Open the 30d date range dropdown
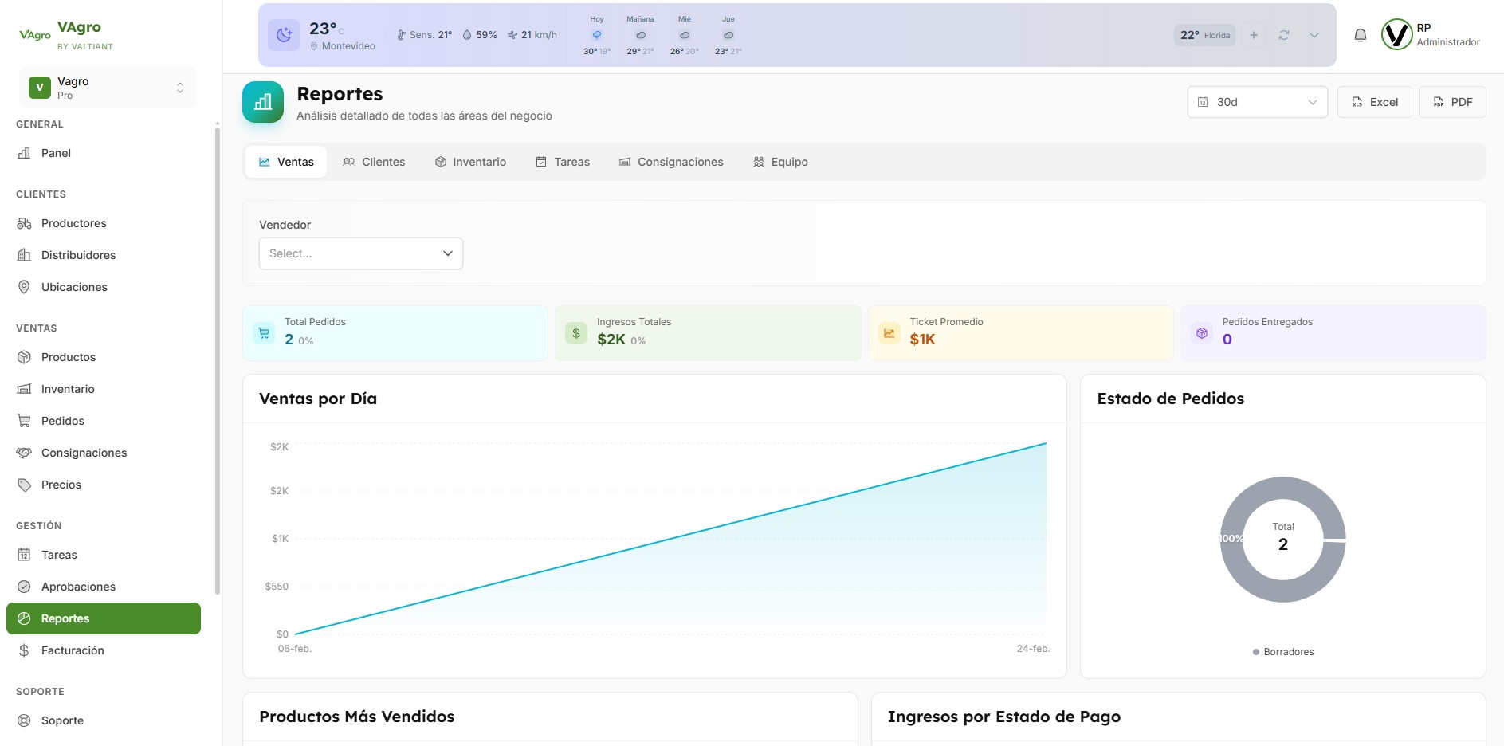The width and height of the screenshot is (1504, 746). (x=1256, y=102)
